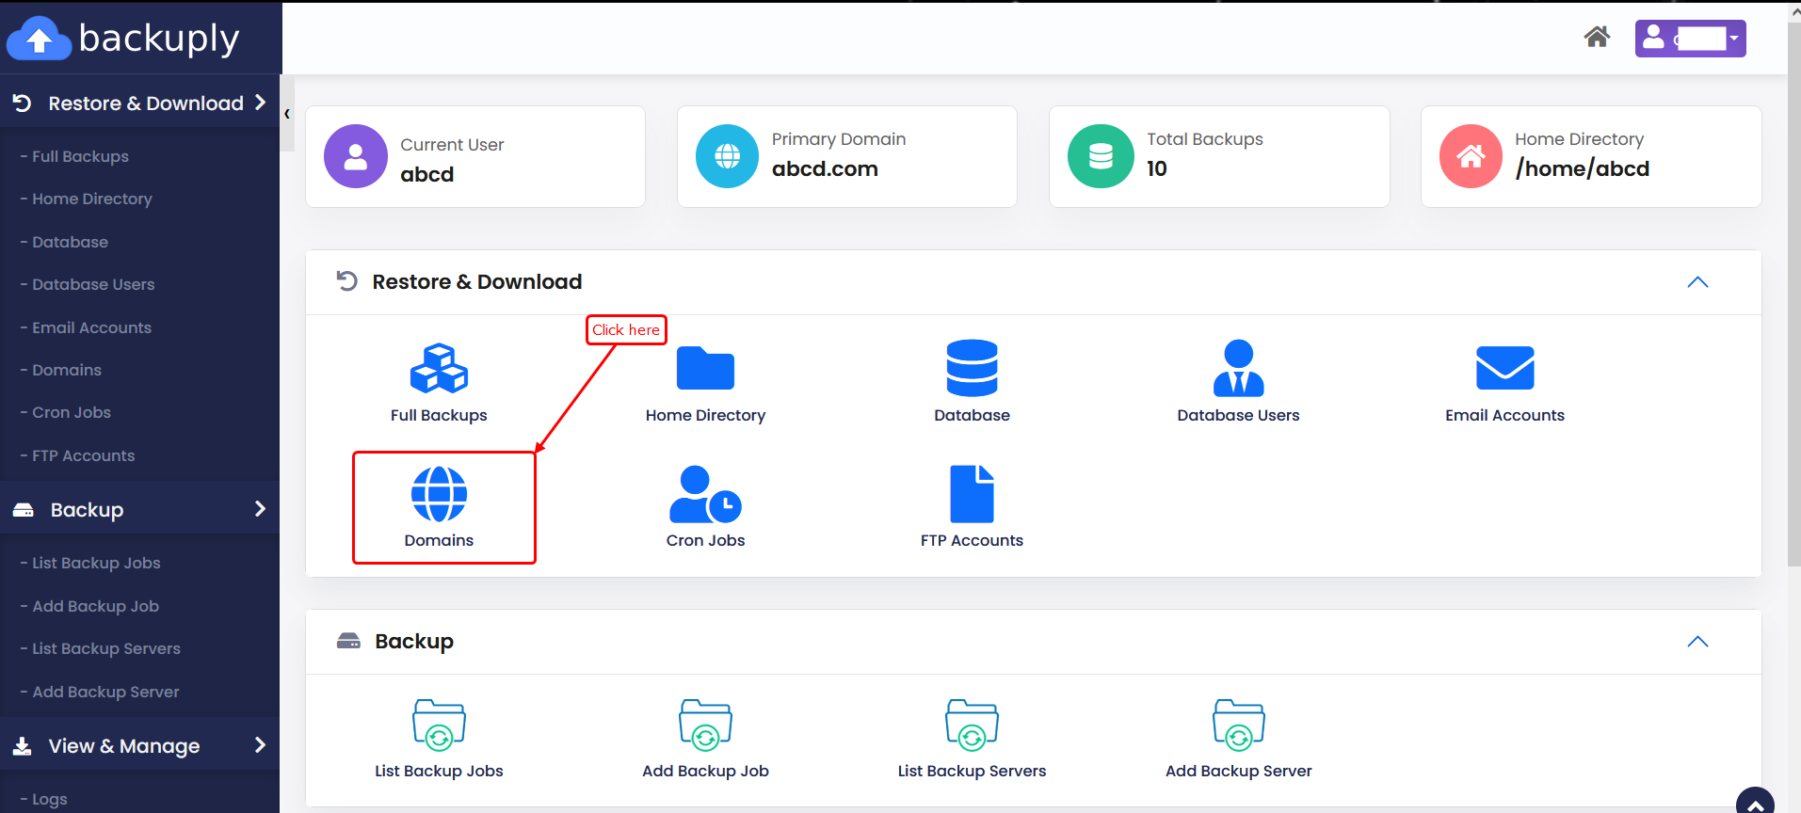Screen dimensions: 1801x813
Task: Collapse the Backup panel section
Action: point(1697,642)
